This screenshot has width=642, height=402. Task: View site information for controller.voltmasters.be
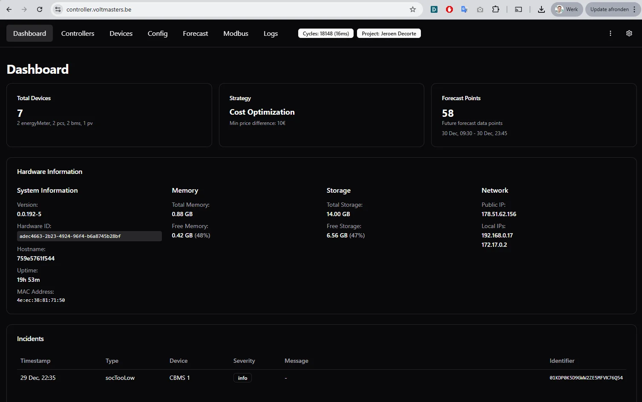[x=58, y=9]
